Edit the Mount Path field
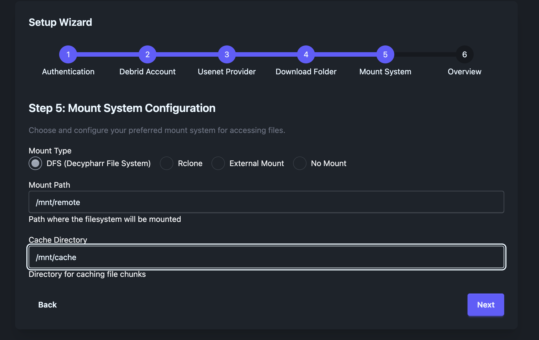Viewport: 539px width, 340px height. [266, 202]
